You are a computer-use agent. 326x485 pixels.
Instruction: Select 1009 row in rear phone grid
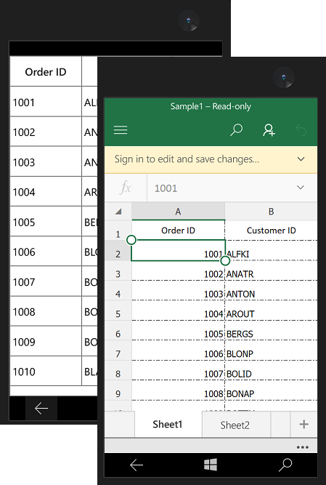coord(46,342)
